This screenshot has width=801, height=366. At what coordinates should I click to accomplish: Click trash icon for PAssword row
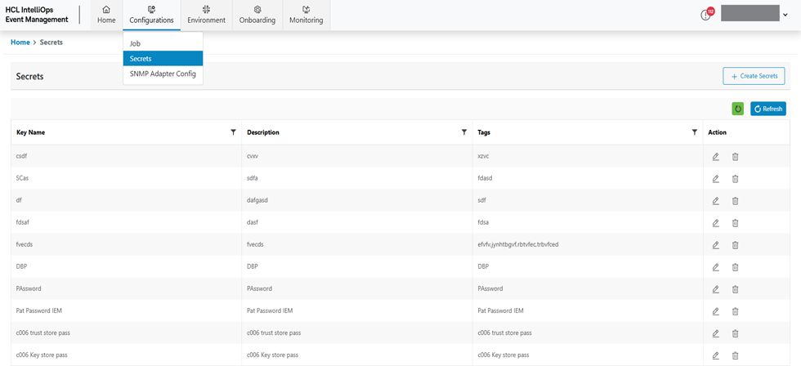[x=735, y=288]
